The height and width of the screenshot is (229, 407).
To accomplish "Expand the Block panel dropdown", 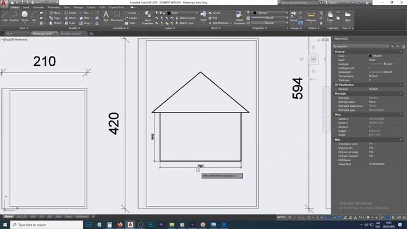I will (x=216, y=28).
